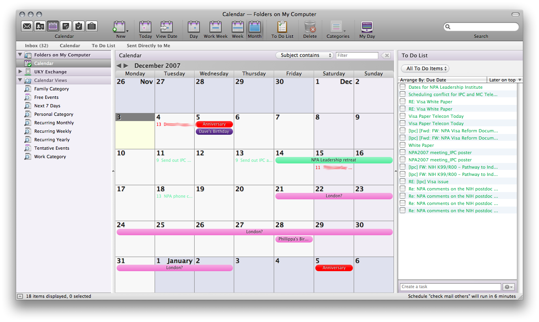Check off last 'Re: NPA comments' task
Screen dimensions: 539x322
point(403,210)
